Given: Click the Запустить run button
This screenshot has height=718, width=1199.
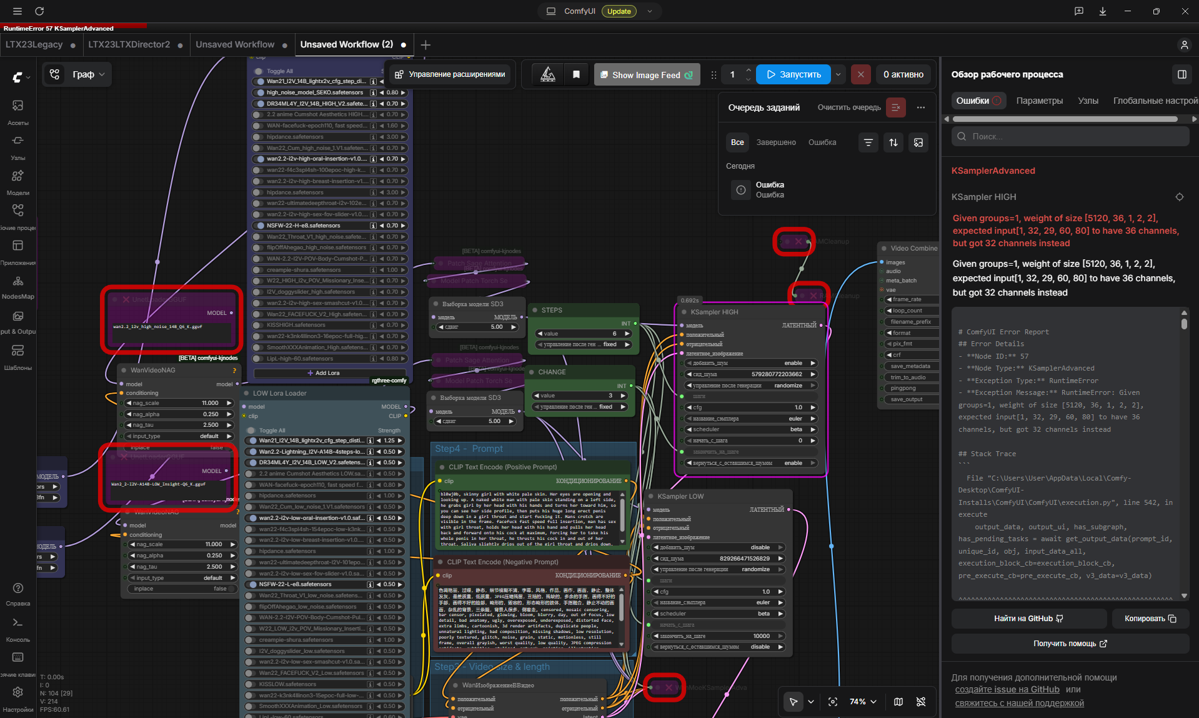Looking at the screenshot, I should [x=794, y=74].
